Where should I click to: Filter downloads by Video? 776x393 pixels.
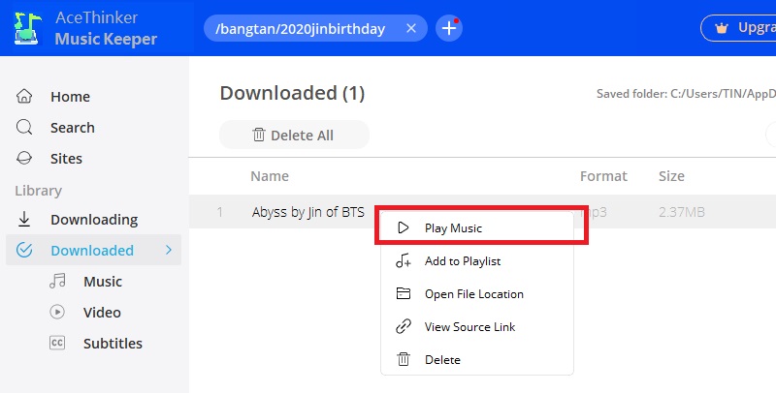click(102, 313)
